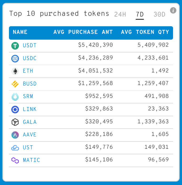Click the AVG PURCHASE AMT column header
Screen dimensions: 182x185
click(83, 32)
